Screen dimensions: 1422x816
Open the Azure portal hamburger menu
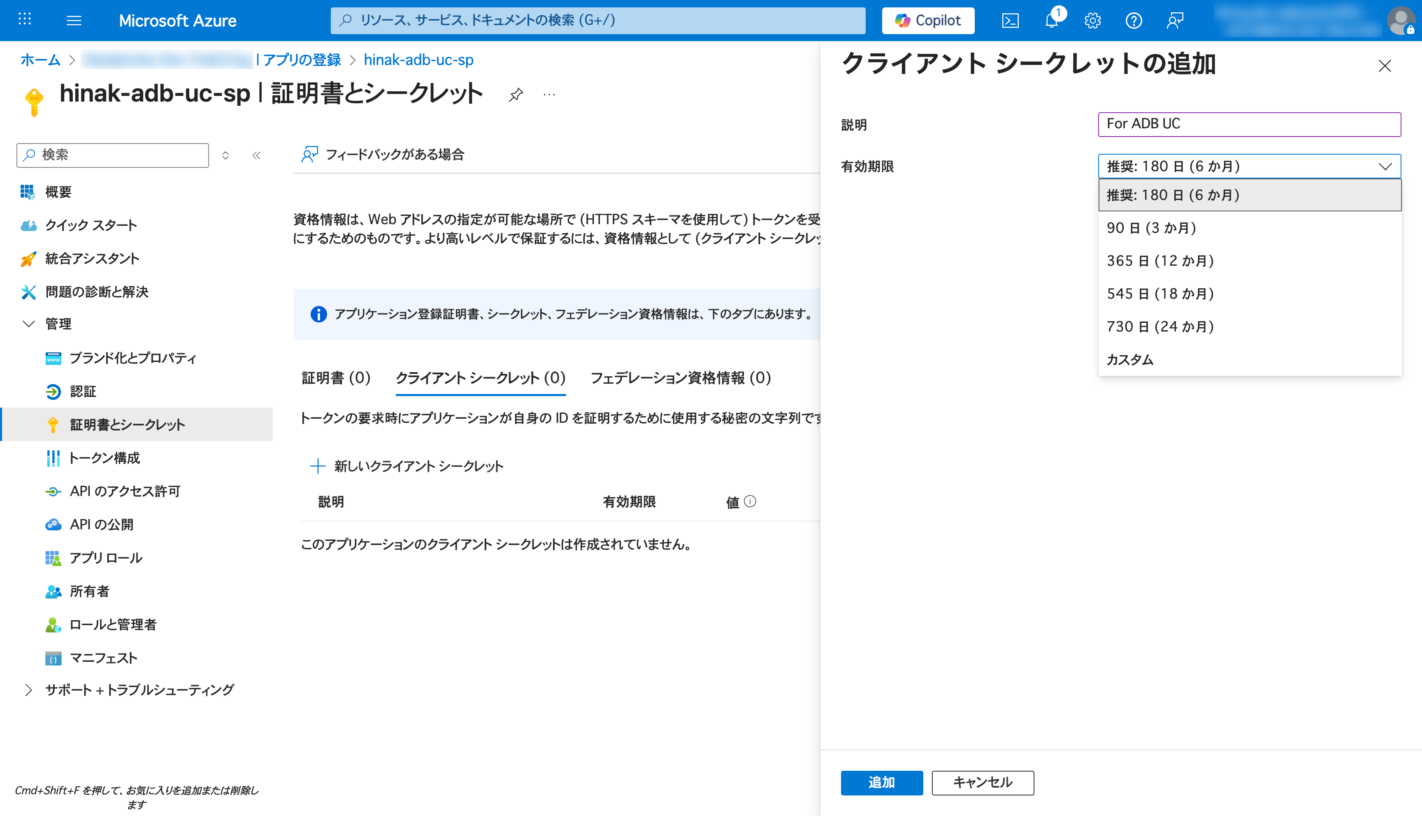[74, 21]
